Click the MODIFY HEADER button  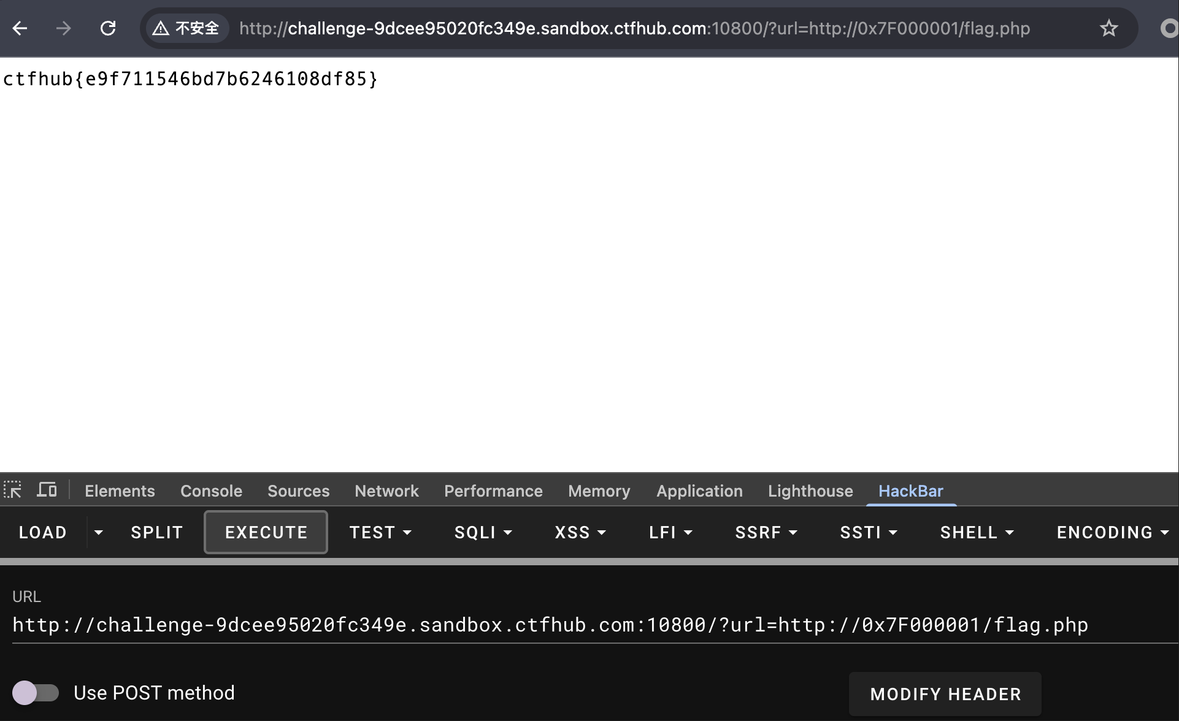click(945, 694)
